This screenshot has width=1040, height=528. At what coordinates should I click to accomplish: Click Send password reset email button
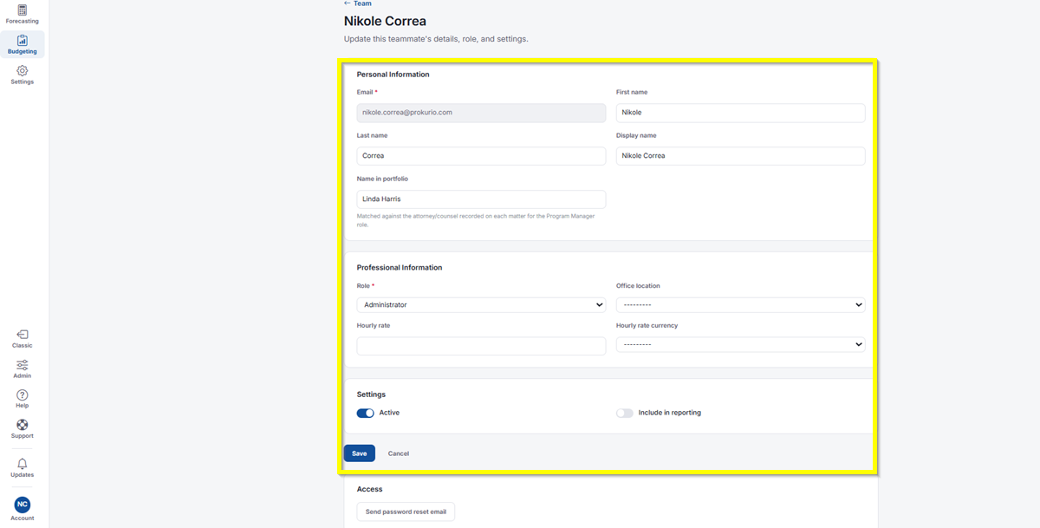click(406, 512)
